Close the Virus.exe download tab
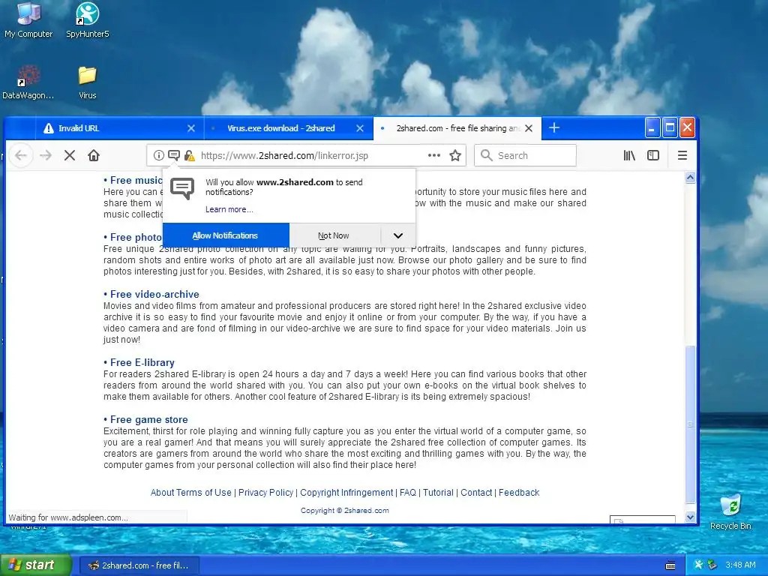 pyautogui.click(x=360, y=128)
